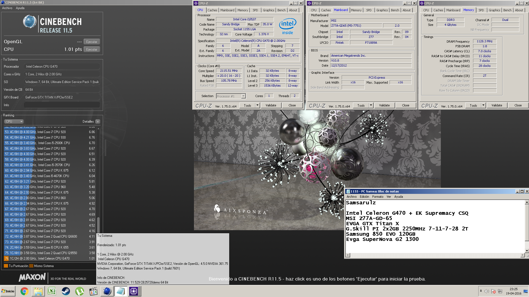Click the system clock 23:25 in tray

coord(514,289)
